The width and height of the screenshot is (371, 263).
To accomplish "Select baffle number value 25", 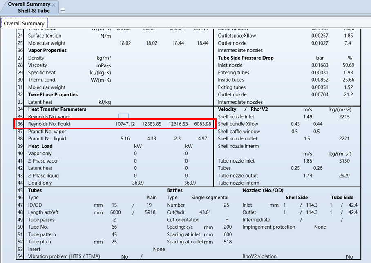I will coord(226,205).
